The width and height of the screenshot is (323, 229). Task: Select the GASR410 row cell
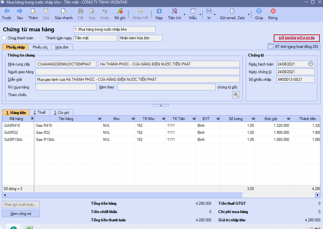[x=18, y=126]
